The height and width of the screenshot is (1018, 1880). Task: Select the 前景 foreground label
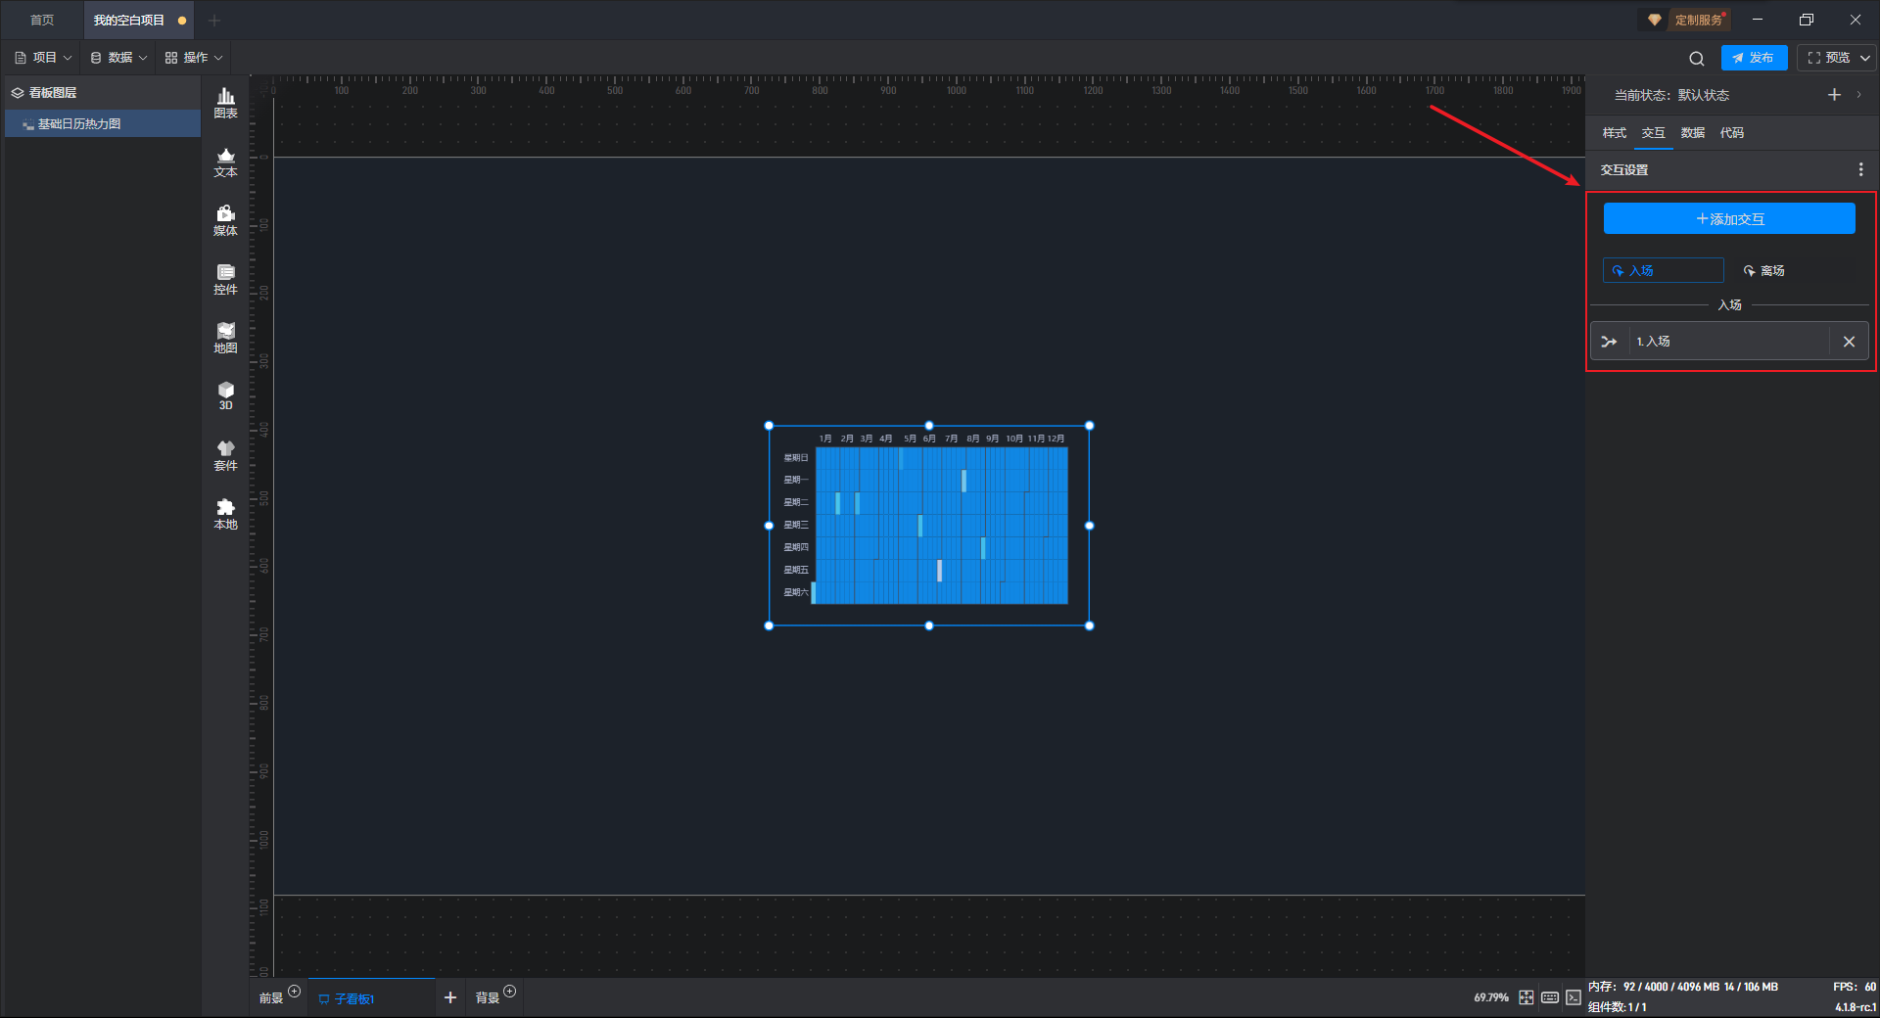(x=271, y=998)
